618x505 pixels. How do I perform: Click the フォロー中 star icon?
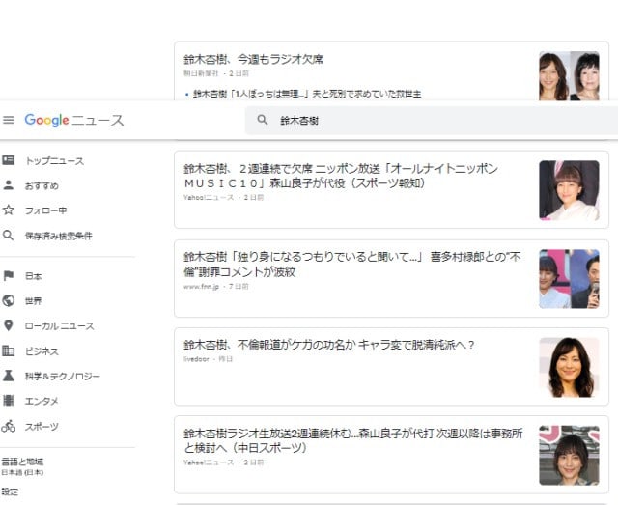click(9, 210)
